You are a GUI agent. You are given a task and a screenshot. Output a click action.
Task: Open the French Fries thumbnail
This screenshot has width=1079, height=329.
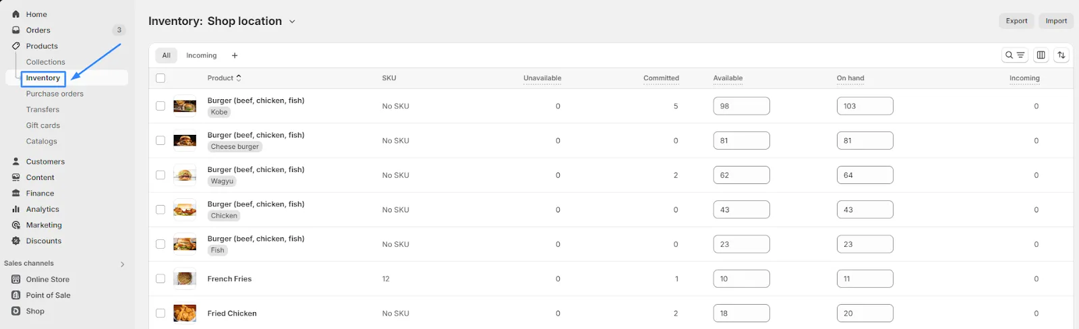tap(185, 278)
